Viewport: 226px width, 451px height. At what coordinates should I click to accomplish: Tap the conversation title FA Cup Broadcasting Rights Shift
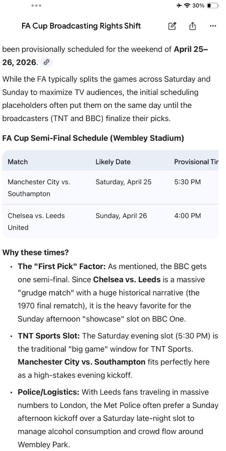[x=81, y=26]
